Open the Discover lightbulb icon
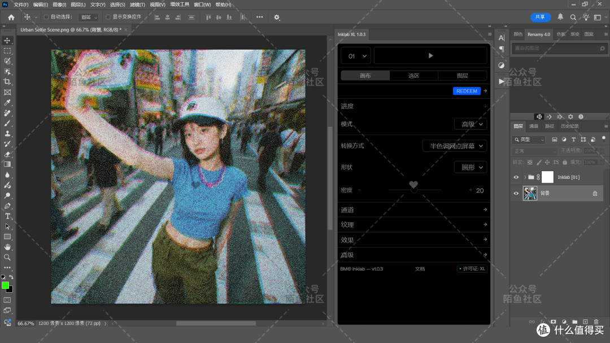610x343 pixels. [x=586, y=17]
